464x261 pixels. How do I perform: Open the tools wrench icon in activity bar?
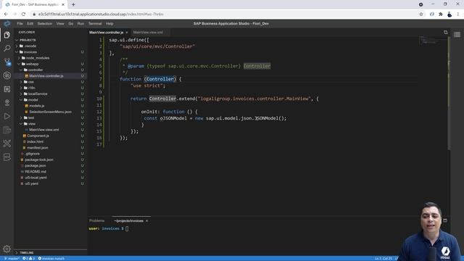pyautogui.click(x=7, y=144)
